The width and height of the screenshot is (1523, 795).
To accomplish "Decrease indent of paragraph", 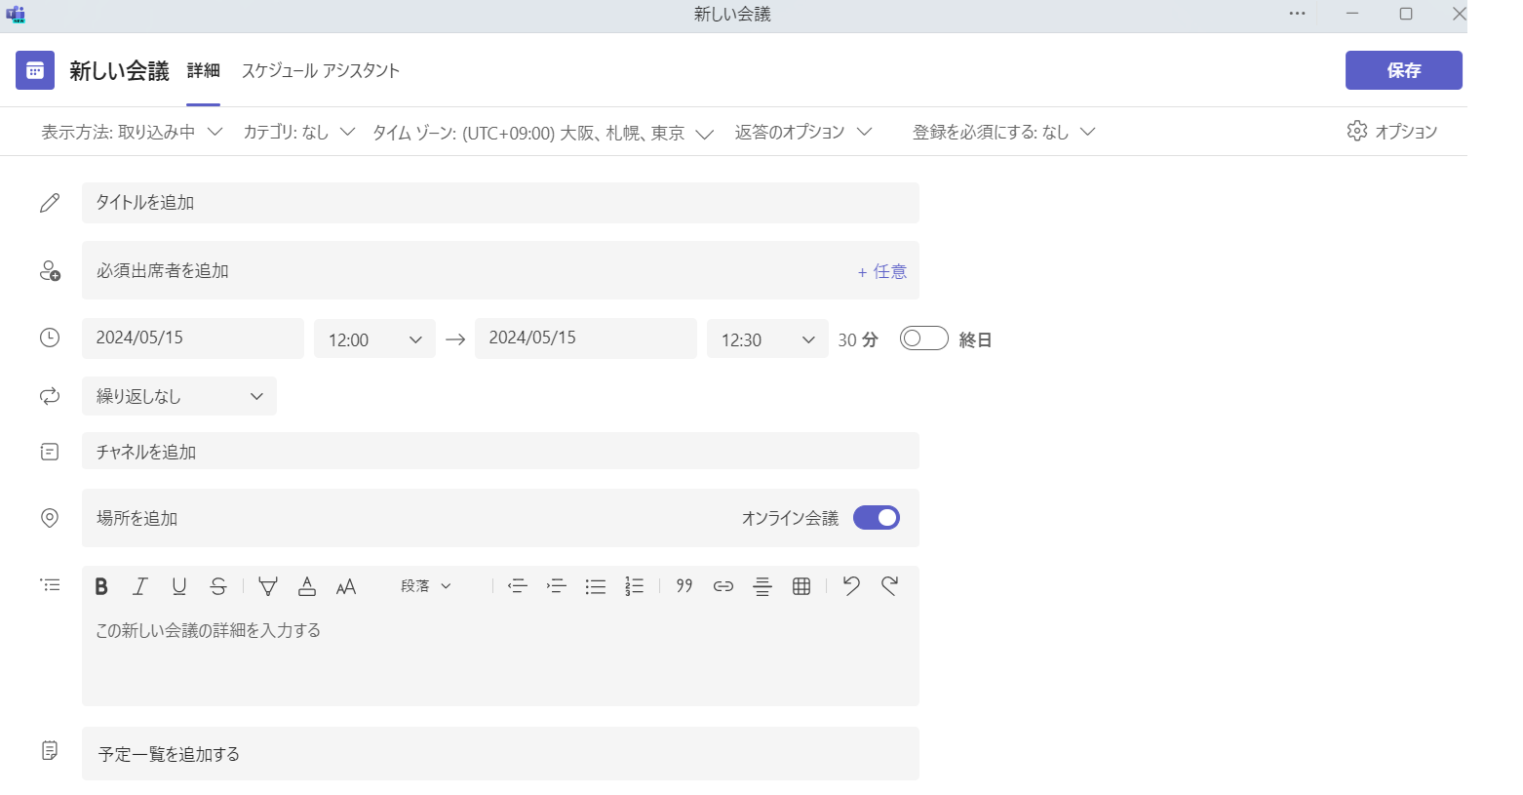I will [x=518, y=586].
